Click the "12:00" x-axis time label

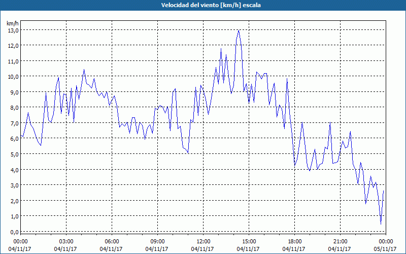point(204,242)
